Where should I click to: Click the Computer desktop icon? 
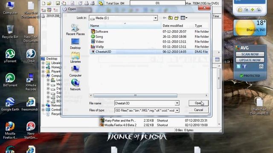(10, 8)
